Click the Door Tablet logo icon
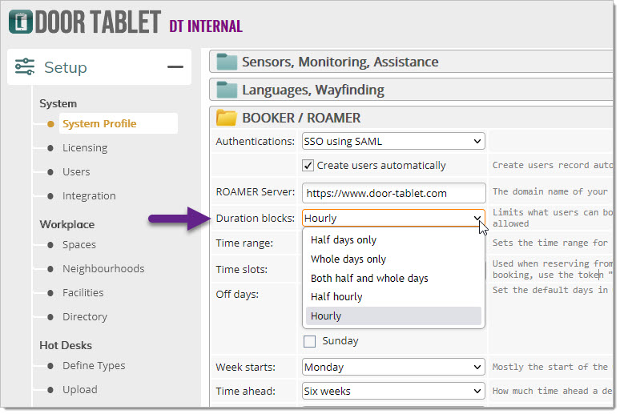 pyautogui.click(x=21, y=22)
